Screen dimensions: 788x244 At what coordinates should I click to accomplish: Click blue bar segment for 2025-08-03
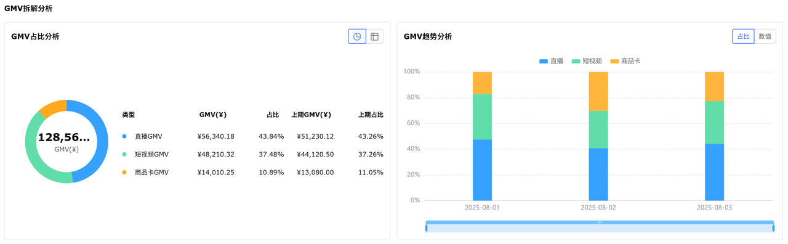(x=714, y=172)
